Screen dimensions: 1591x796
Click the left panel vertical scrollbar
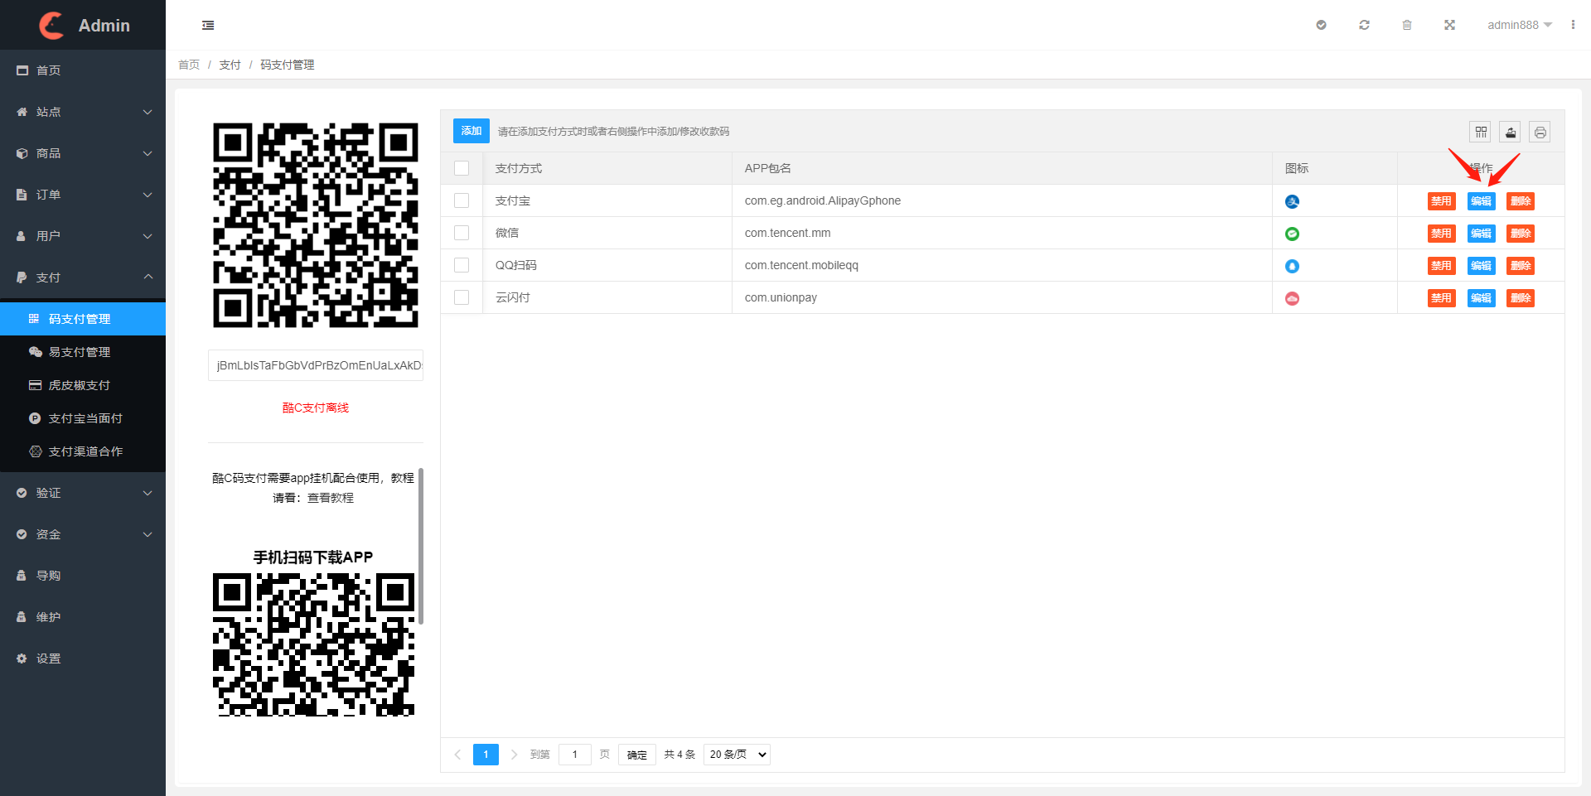point(421,547)
